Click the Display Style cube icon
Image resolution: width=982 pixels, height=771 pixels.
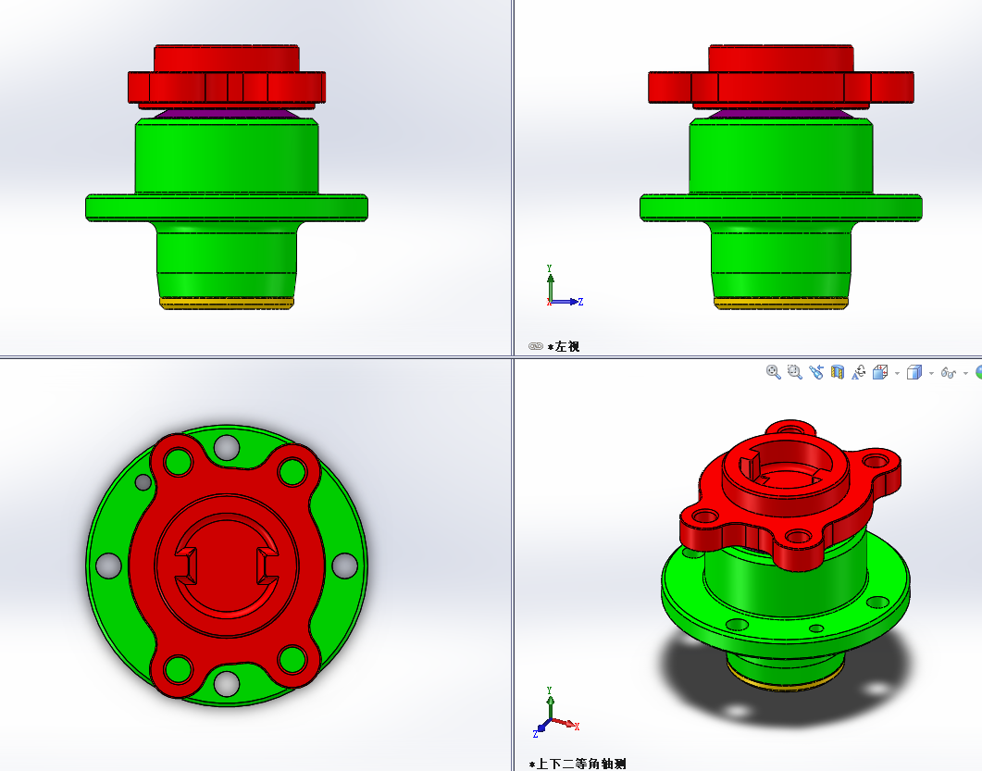click(x=914, y=373)
